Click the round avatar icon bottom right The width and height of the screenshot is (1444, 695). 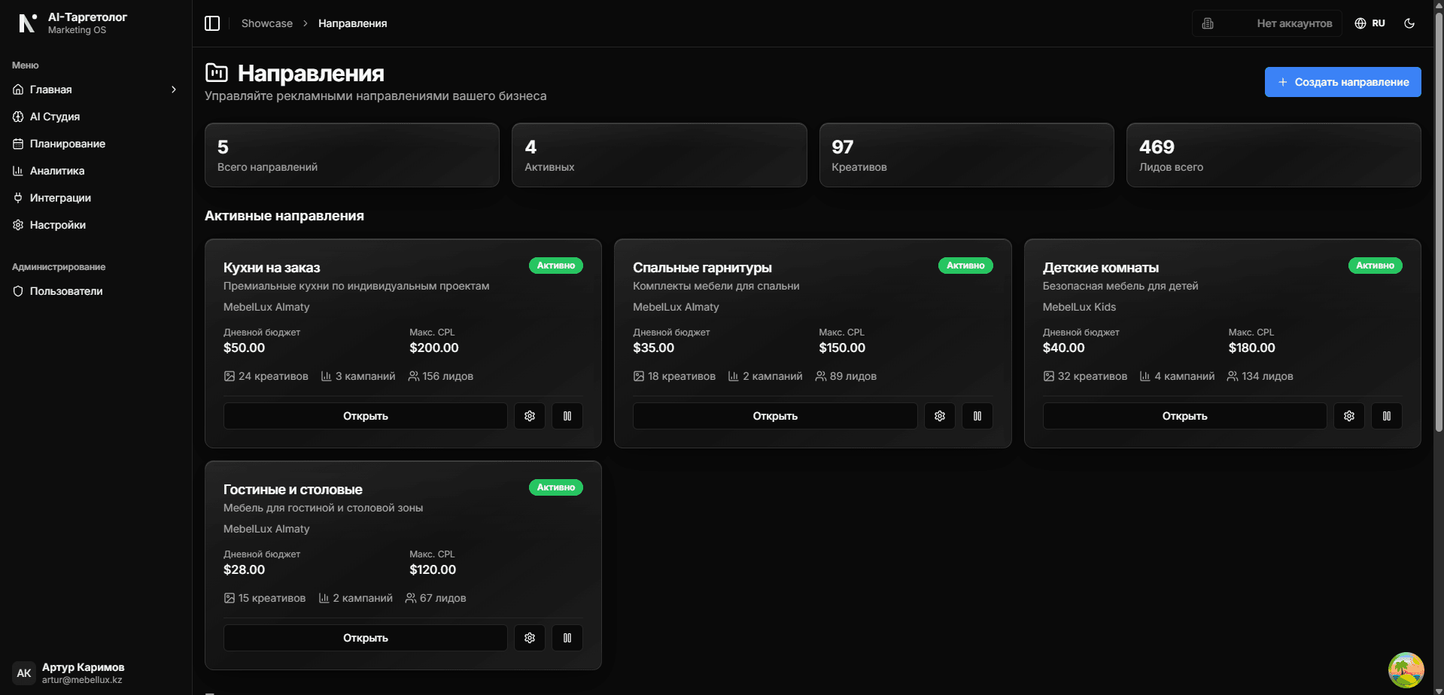click(1406, 669)
